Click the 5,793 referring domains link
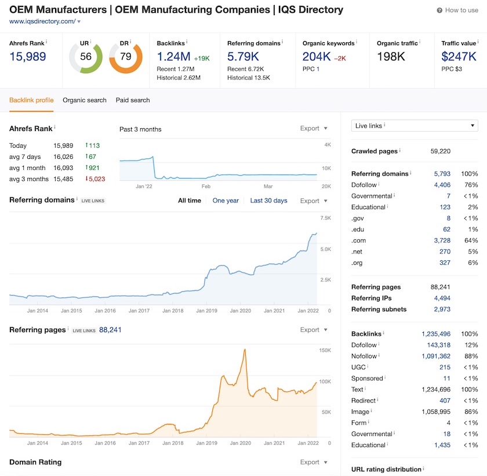The image size is (487, 476). (x=442, y=173)
